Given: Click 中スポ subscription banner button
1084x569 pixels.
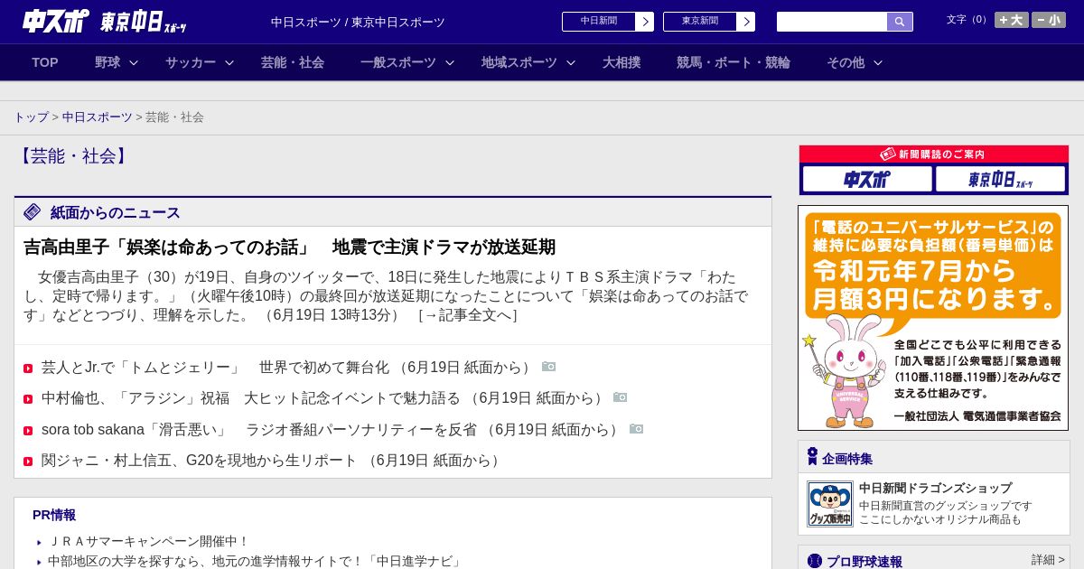Looking at the screenshot, I should coord(867,179).
